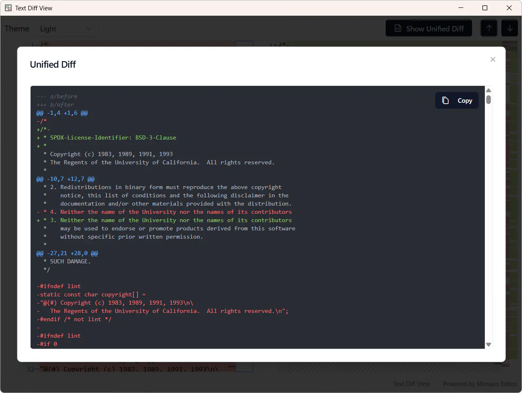Close the Unified Diff dialog
This screenshot has height=393, width=522.
click(x=493, y=59)
